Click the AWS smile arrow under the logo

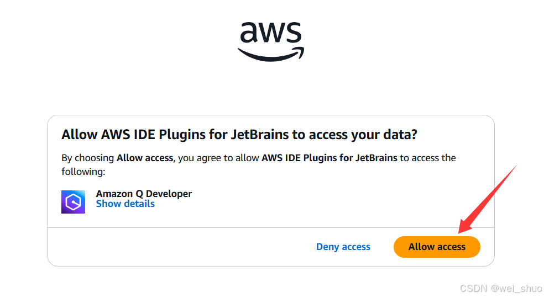point(271,54)
